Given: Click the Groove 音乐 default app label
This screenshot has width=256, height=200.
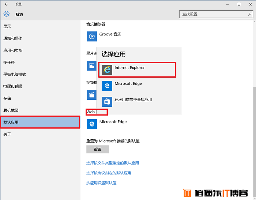Looking at the screenshot, I should (110, 34).
